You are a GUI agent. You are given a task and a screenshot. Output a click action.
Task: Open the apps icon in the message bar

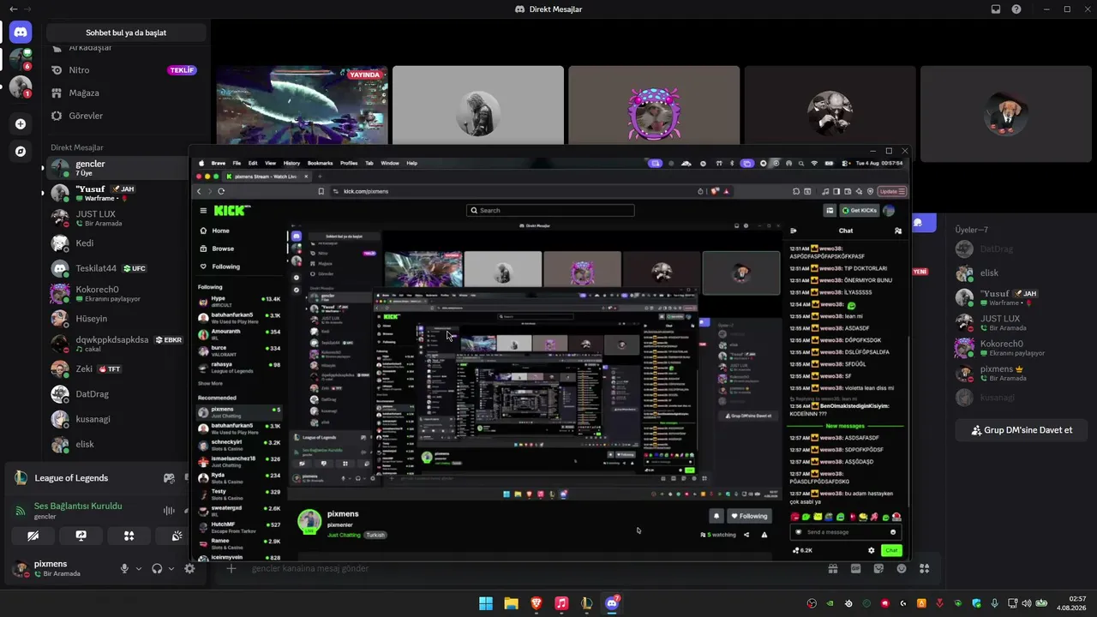tap(924, 568)
